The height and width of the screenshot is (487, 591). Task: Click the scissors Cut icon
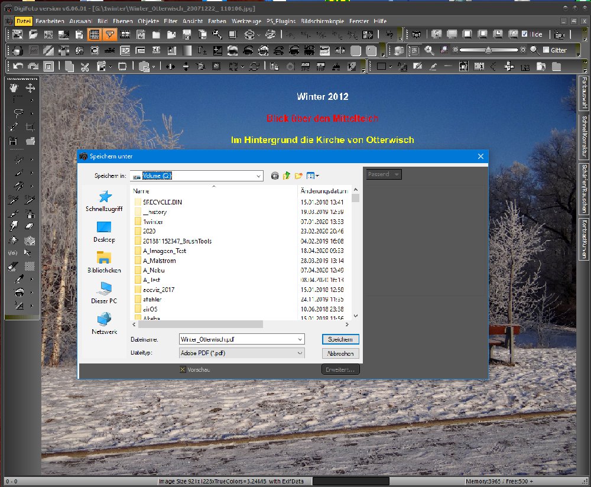85,66
